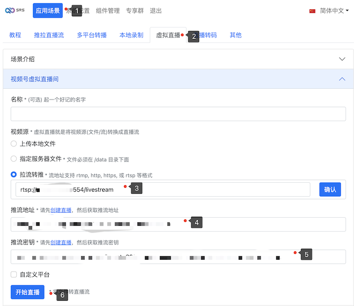Open the 简体中文 language dropdown
The image size is (354, 306).
pos(334,11)
